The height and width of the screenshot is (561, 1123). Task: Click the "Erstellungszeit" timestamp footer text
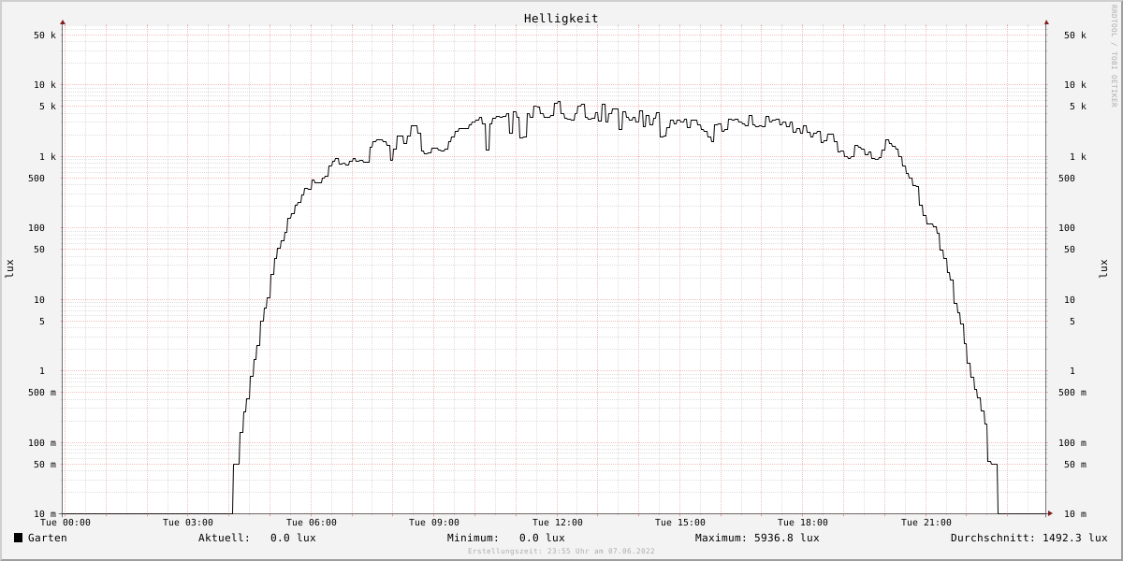pos(561,552)
